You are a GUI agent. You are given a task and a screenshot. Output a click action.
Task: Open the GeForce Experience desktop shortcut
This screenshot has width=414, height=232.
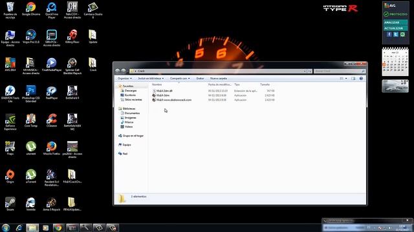(x=10, y=122)
